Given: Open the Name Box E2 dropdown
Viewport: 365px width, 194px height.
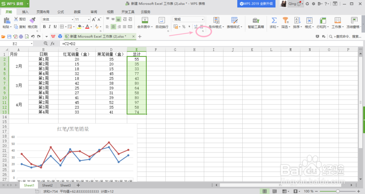Looking at the screenshot, I should tap(32, 44).
